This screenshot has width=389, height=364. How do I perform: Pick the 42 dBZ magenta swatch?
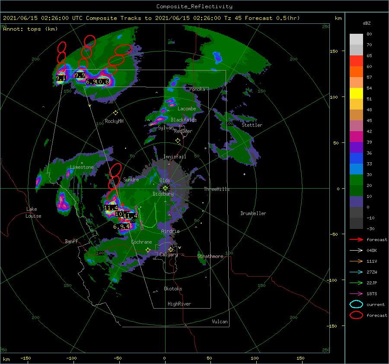click(x=356, y=136)
